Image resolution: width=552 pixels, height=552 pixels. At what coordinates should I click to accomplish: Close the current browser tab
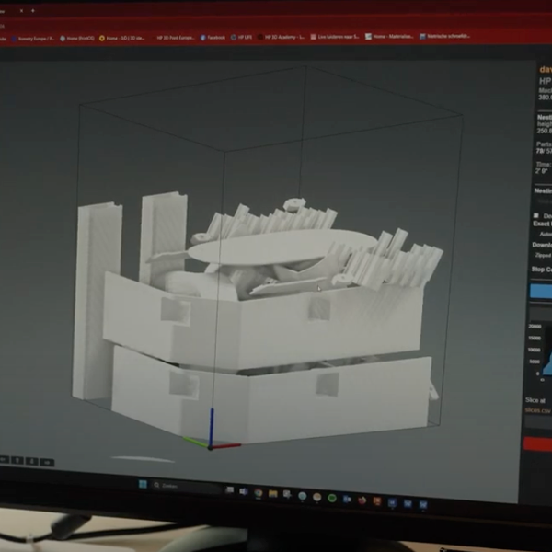click(x=21, y=11)
